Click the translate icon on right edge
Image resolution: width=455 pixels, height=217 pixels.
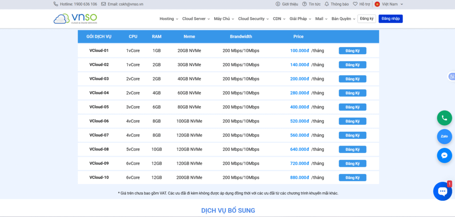(x=451, y=76)
